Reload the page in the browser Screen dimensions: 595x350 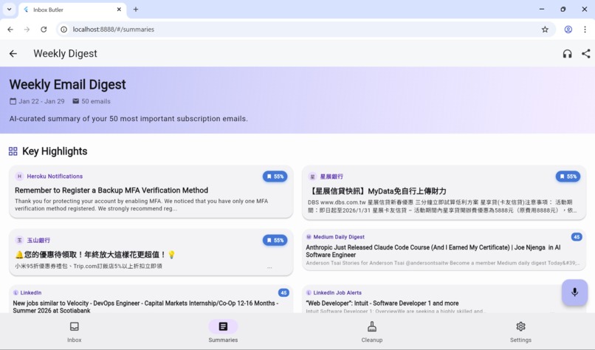(44, 30)
